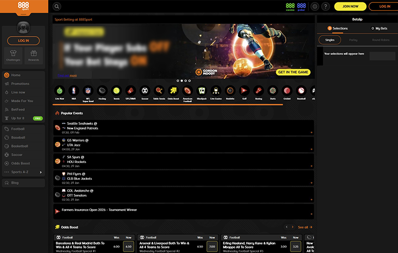Click the search magnifier icon

click(57, 6)
